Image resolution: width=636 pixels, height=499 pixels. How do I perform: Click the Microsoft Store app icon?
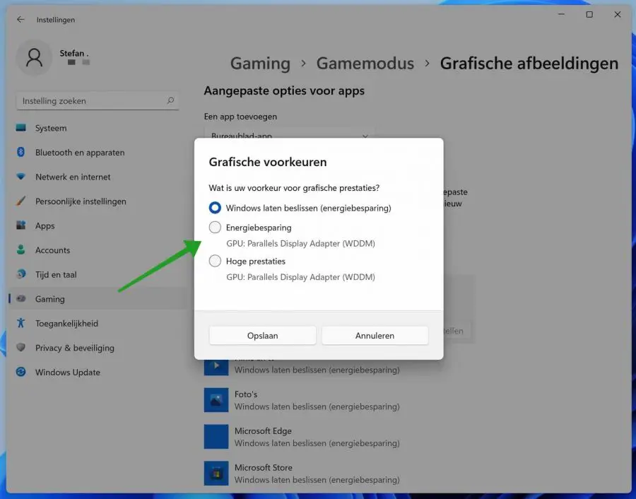pyautogui.click(x=216, y=473)
